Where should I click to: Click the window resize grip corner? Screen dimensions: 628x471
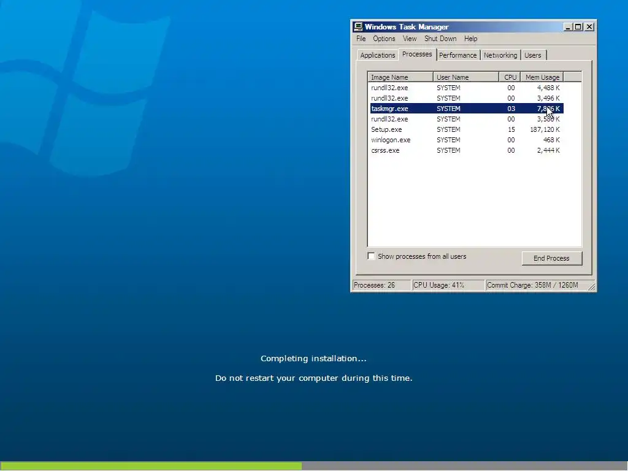pyautogui.click(x=592, y=286)
